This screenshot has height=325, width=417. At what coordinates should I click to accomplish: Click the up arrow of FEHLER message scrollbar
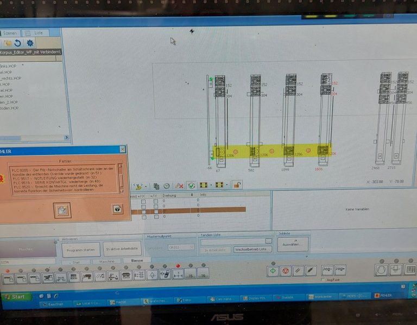(121, 166)
